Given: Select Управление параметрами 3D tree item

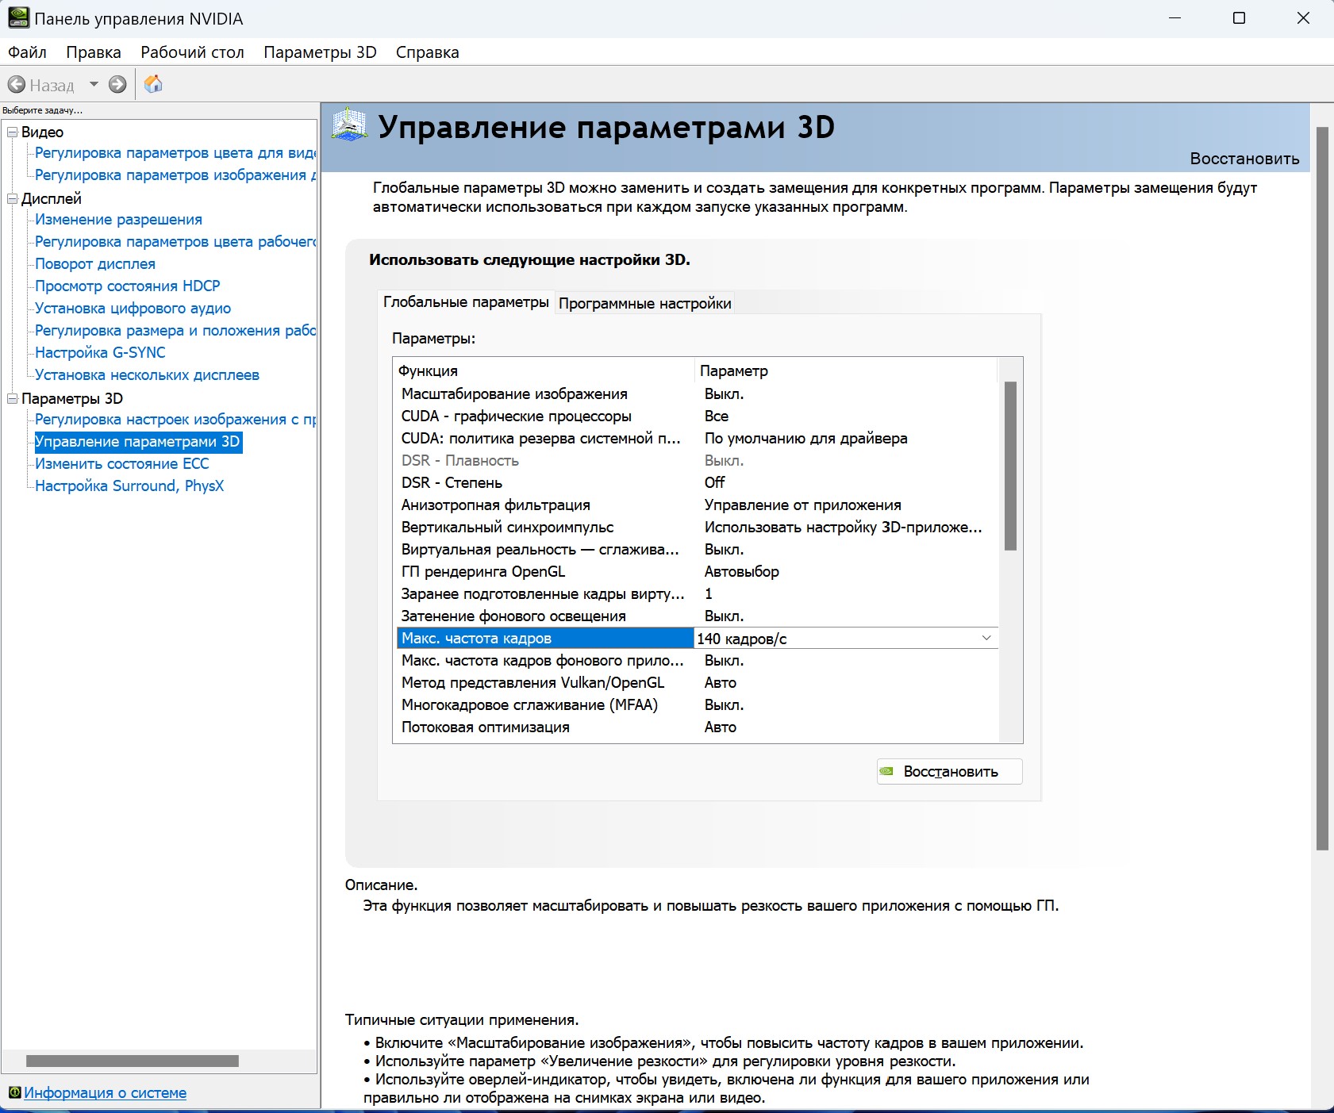Looking at the screenshot, I should pos(138,442).
